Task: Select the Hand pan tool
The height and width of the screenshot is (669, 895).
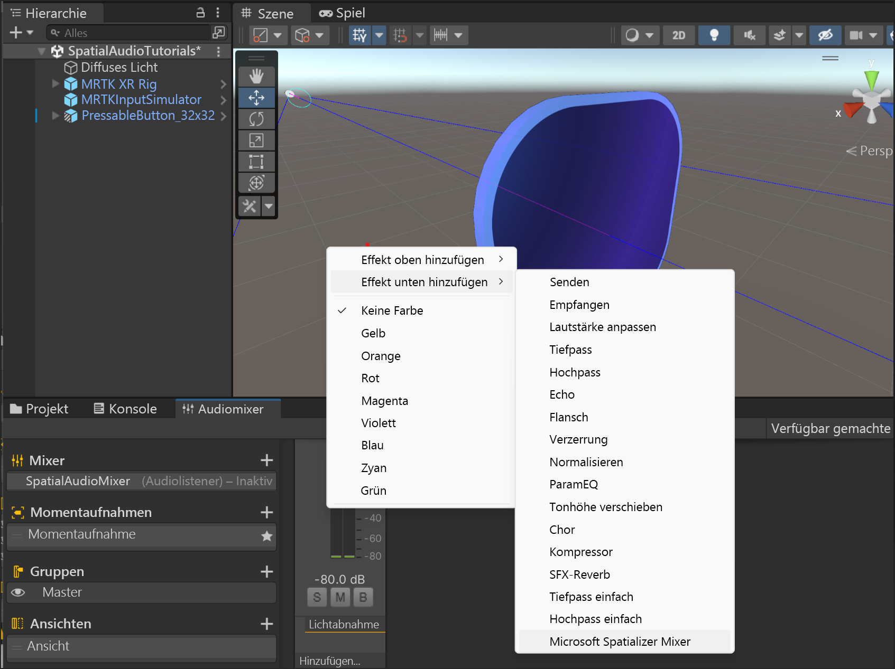Action: (x=256, y=76)
